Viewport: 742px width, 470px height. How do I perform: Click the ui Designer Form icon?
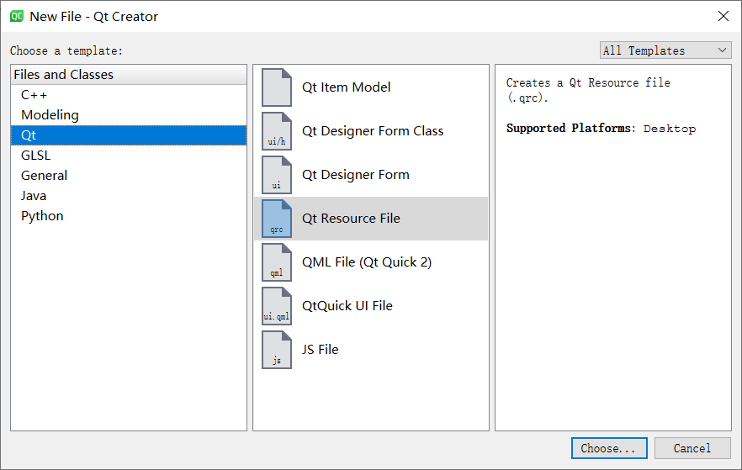tap(277, 175)
